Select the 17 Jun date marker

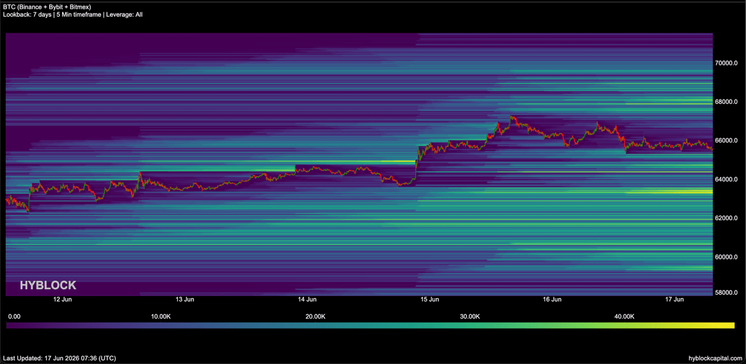pyautogui.click(x=675, y=300)
